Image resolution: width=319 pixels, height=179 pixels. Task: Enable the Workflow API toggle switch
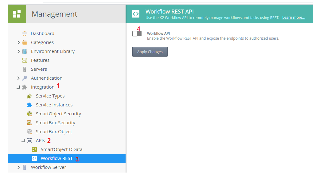coord(137,34)
